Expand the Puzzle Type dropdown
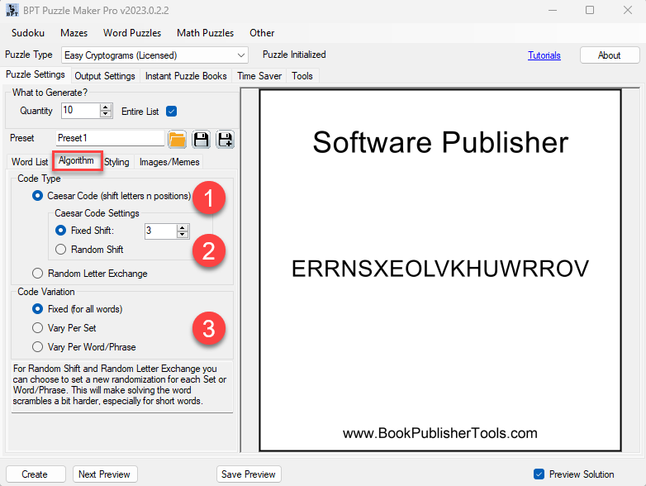The image size is (646, 486). tap(240, 55)
